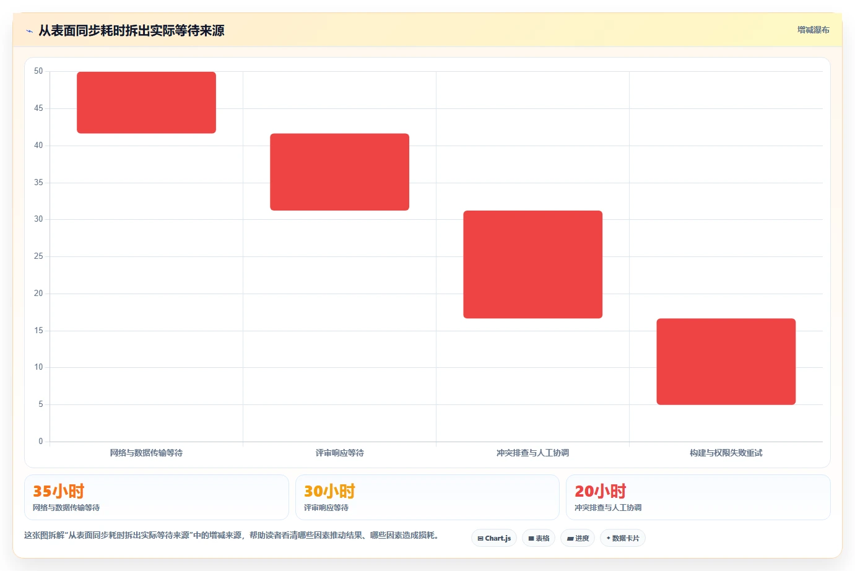This screenshot has height=571, width=855.
Task: Click the y-axis tick label 25
Action: pyautogui.click(x=38, y=256)
